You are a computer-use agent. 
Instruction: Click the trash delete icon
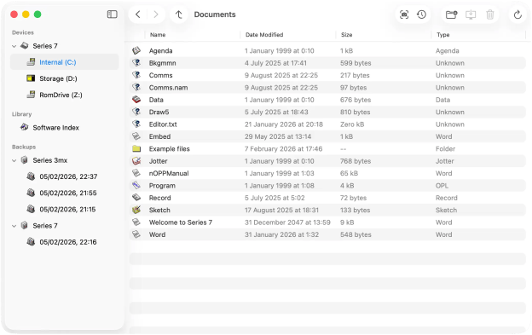click(490, 14)
